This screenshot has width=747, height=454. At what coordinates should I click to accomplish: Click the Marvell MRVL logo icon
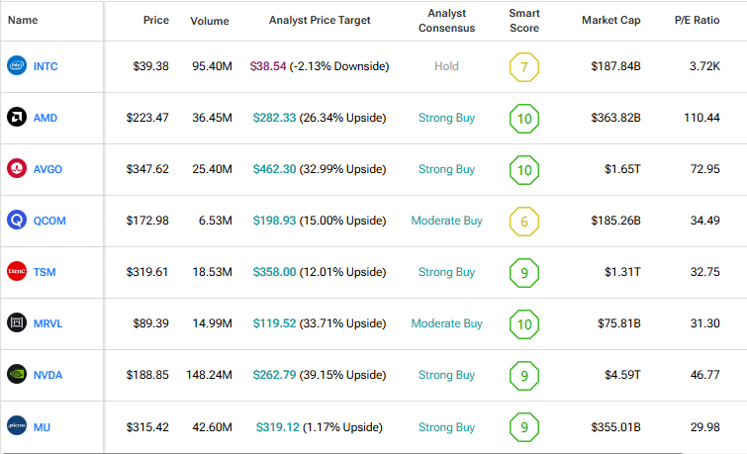point(17,323)
